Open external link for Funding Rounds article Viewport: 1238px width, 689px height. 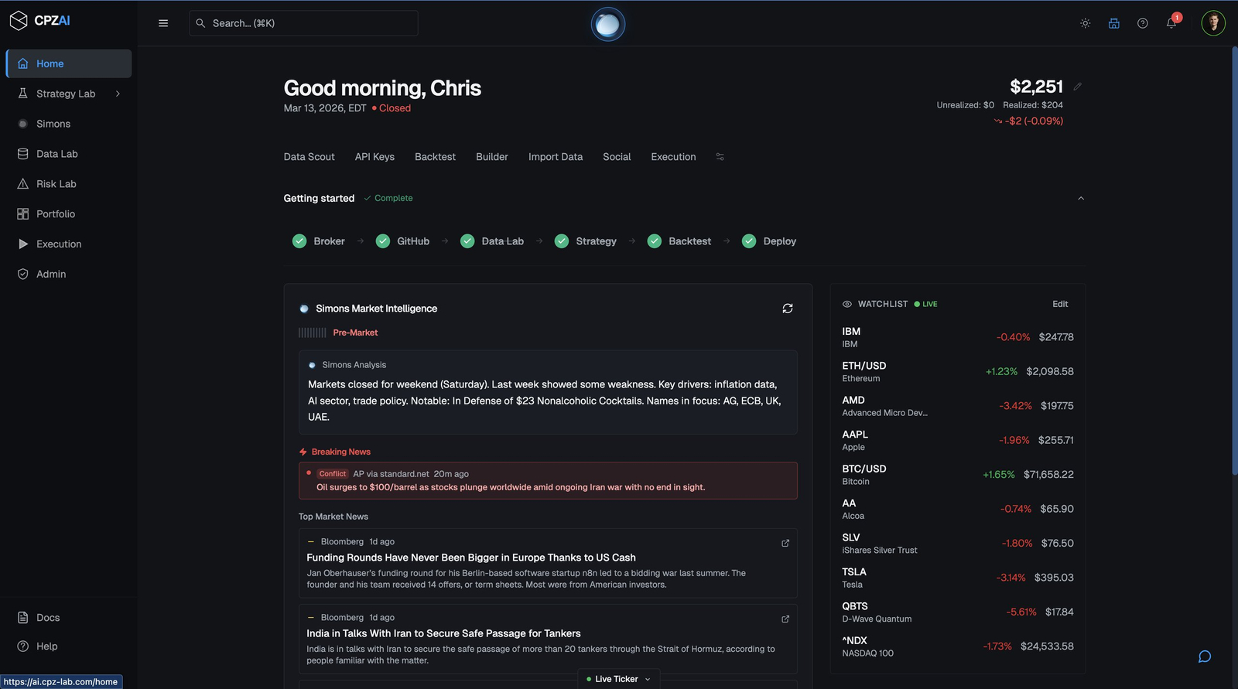785,544
